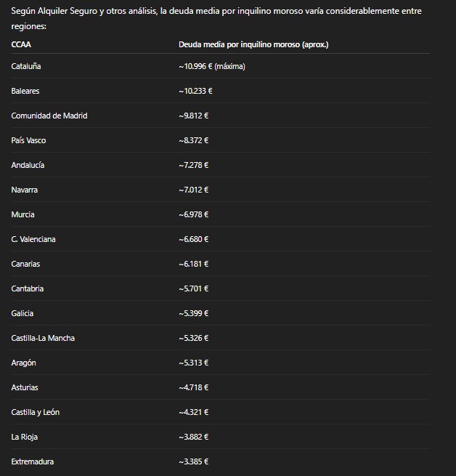Image resolution: width=456 pixels, height=476 pixels.
Task: Select the Andalucía region cell
Action: point(28,165)
